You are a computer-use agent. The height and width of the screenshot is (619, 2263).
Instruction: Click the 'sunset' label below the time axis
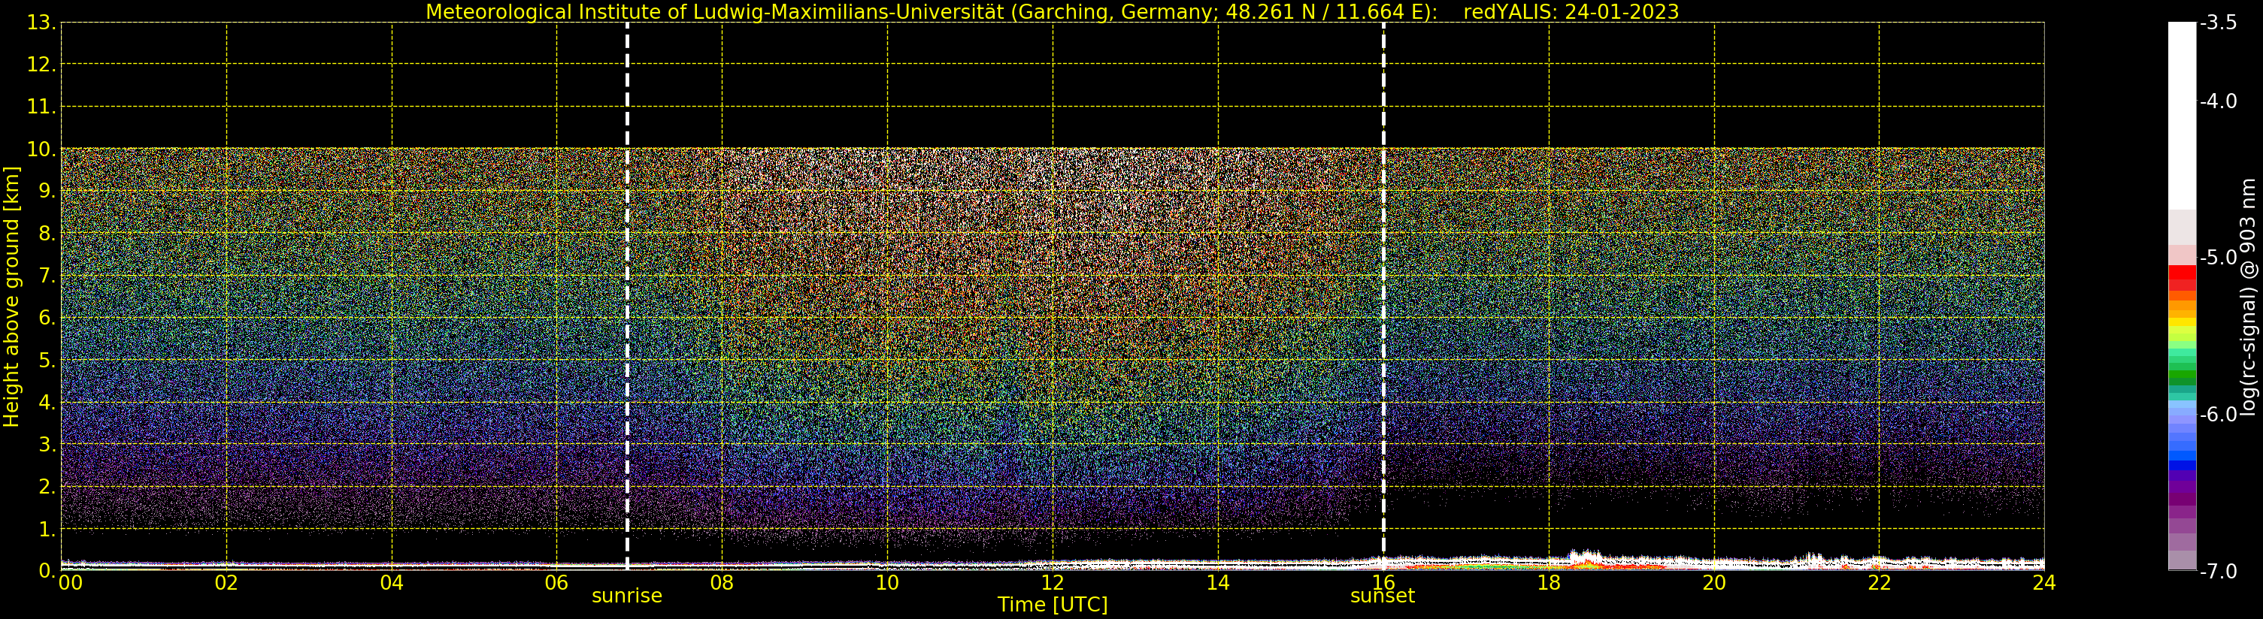[x=1382, y=596]
